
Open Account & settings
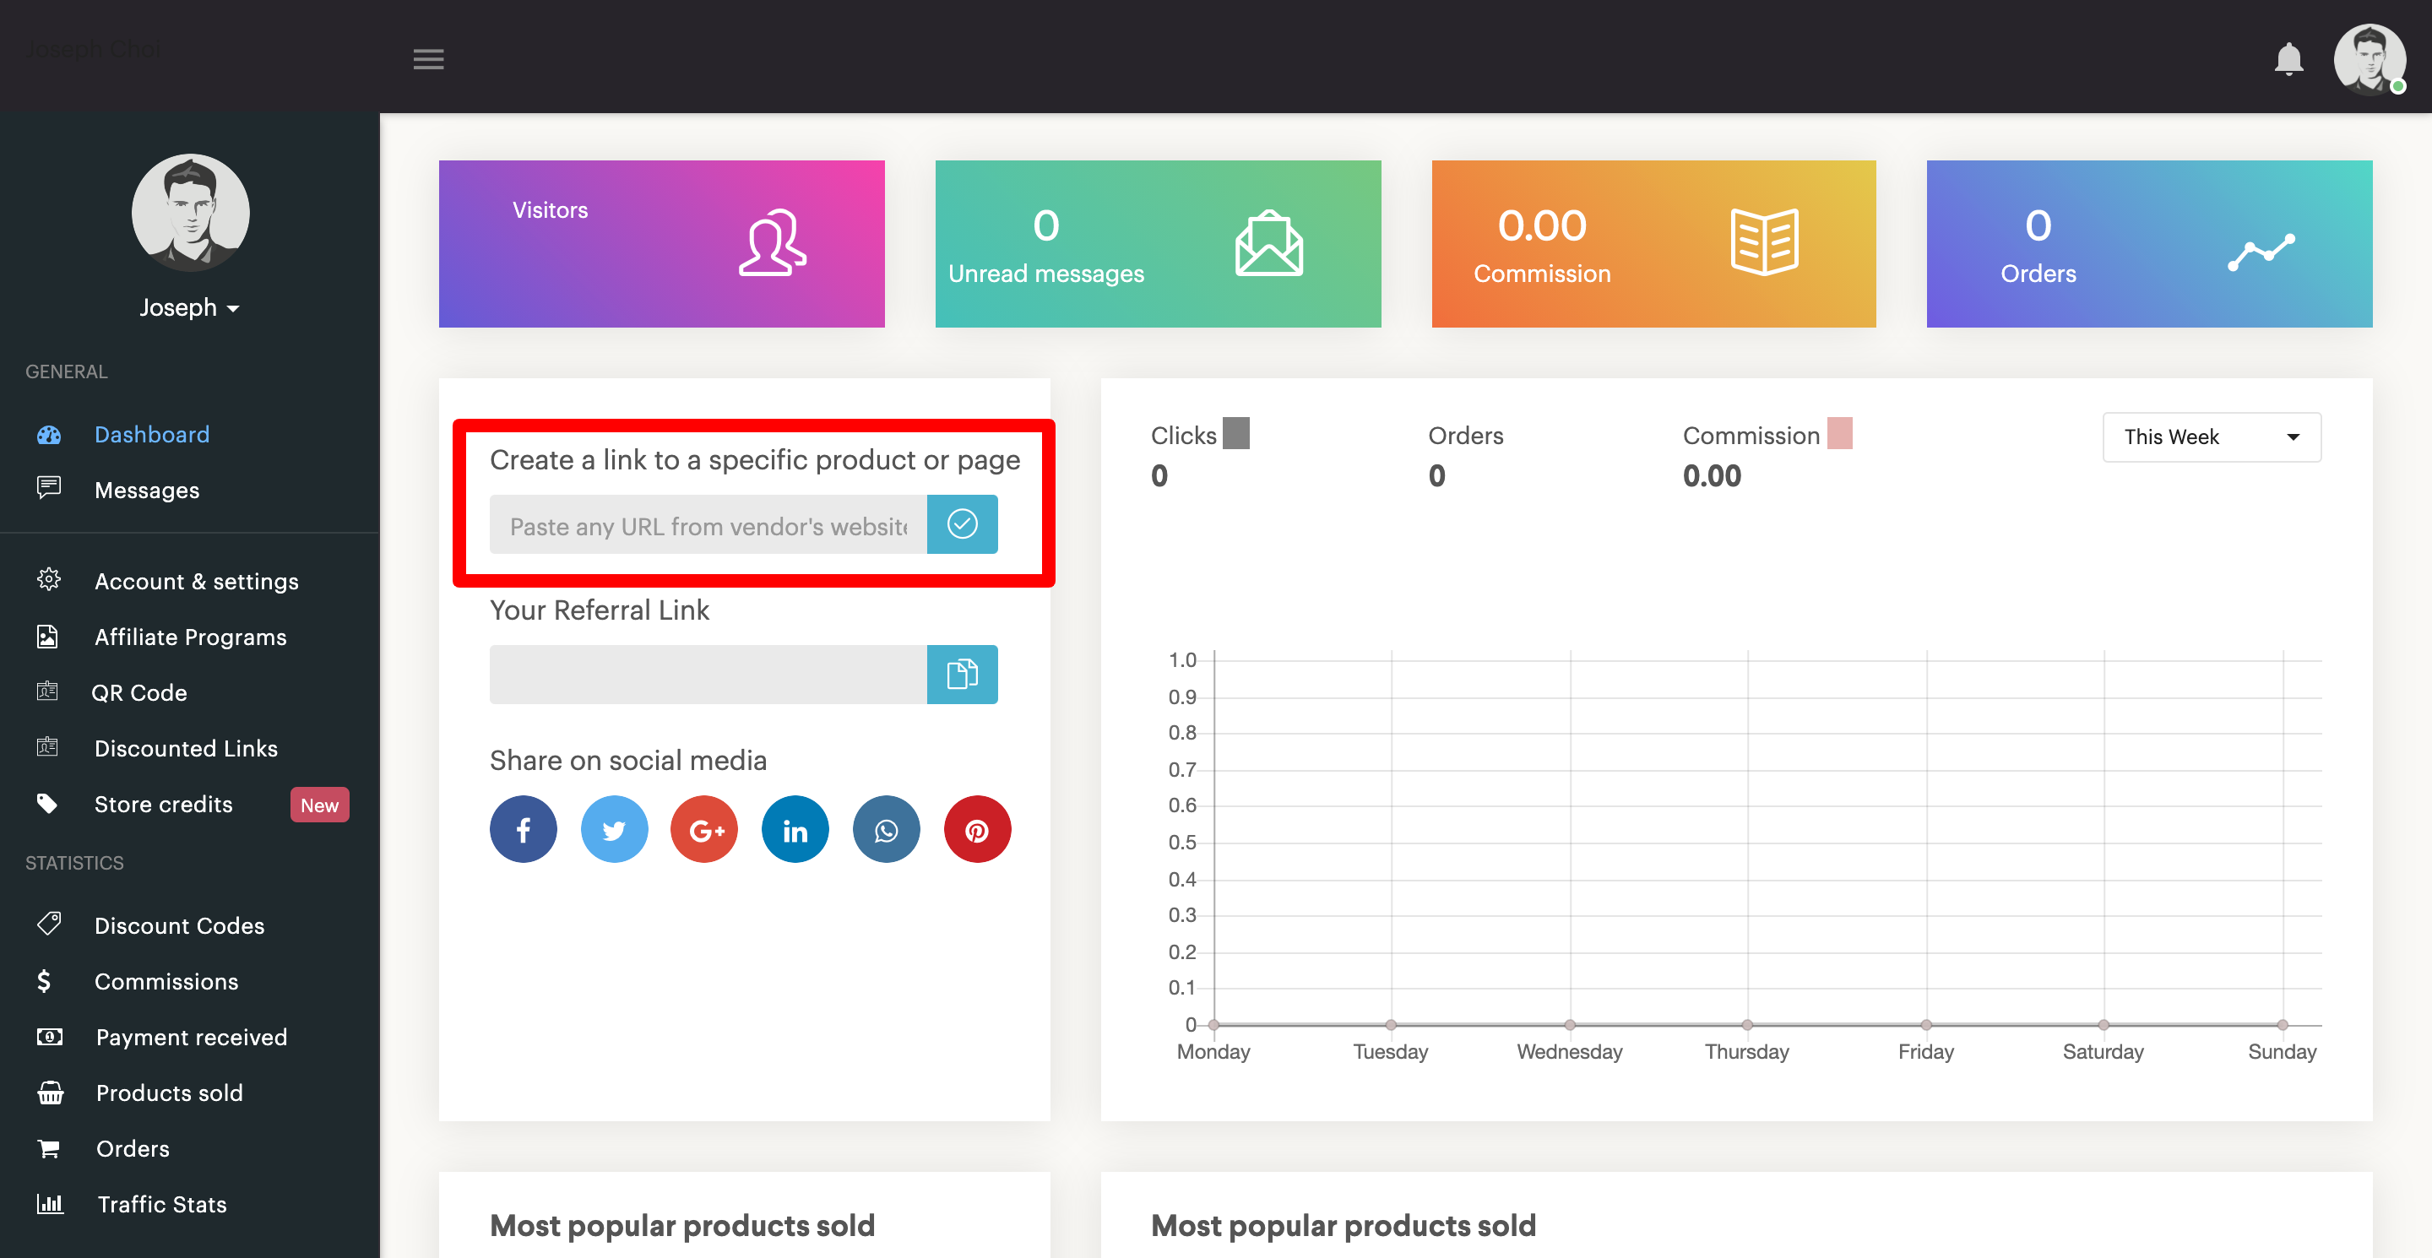(197, 582)
